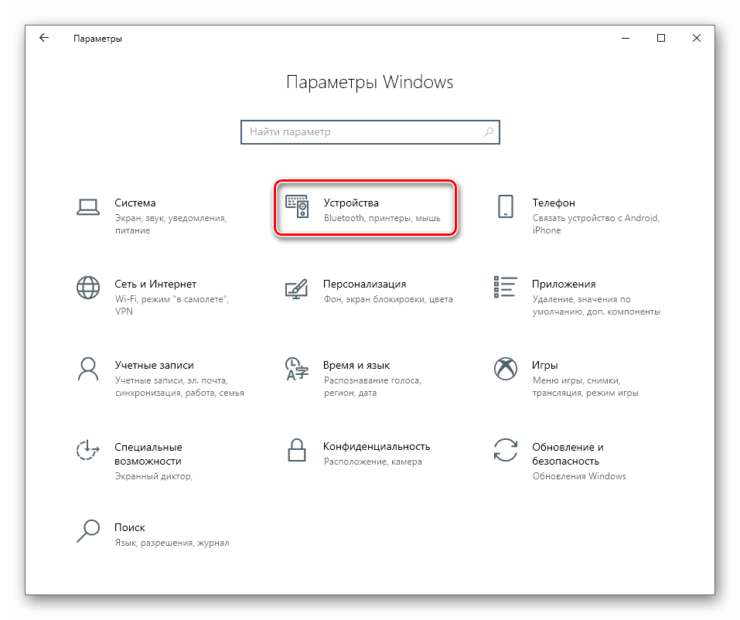Click the back arrow icon in title bar
The width and height of the screenshot is (740, 620).
click(x=44, y=38)
